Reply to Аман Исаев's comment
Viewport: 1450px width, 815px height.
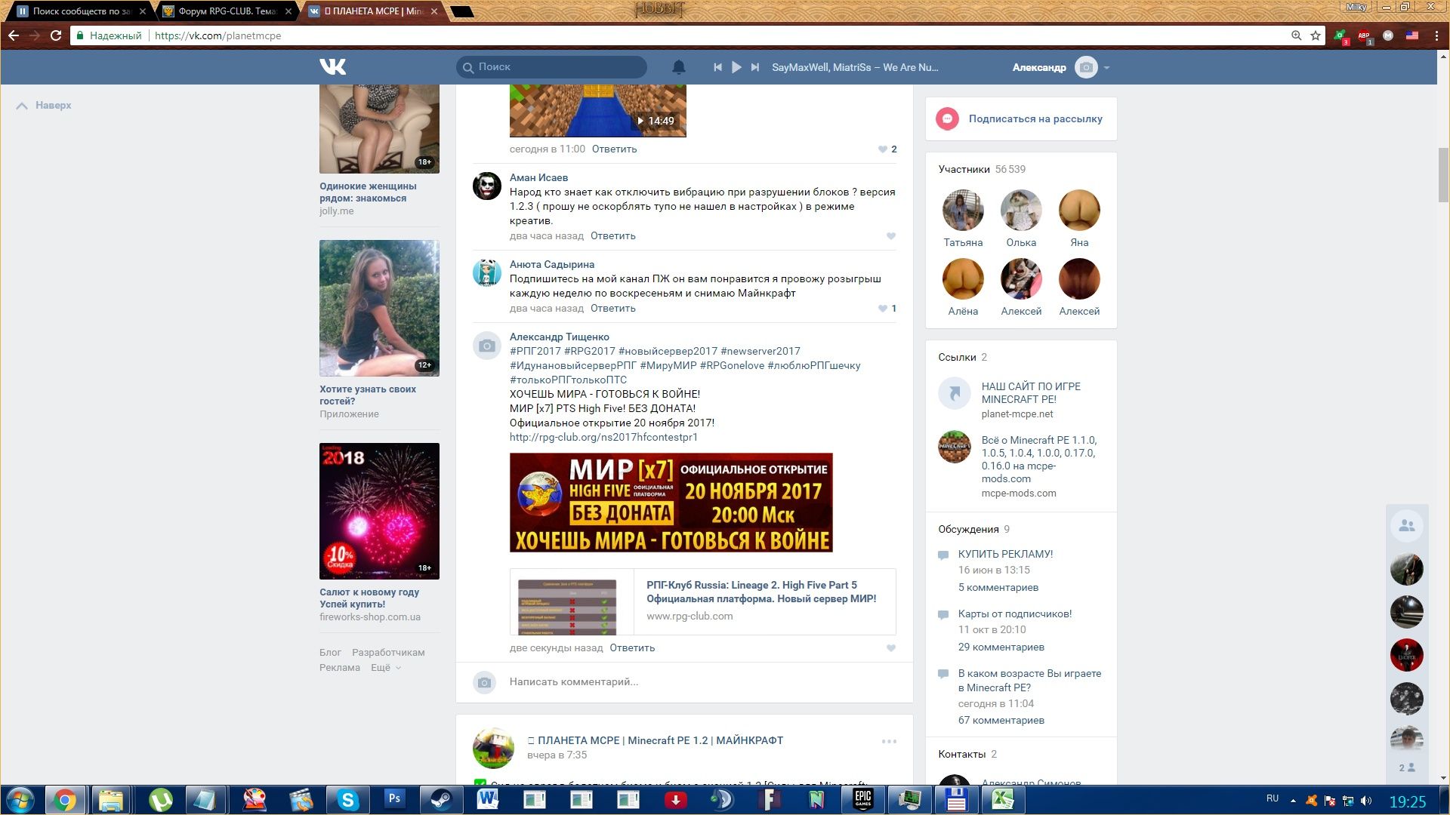click(613, 236)
